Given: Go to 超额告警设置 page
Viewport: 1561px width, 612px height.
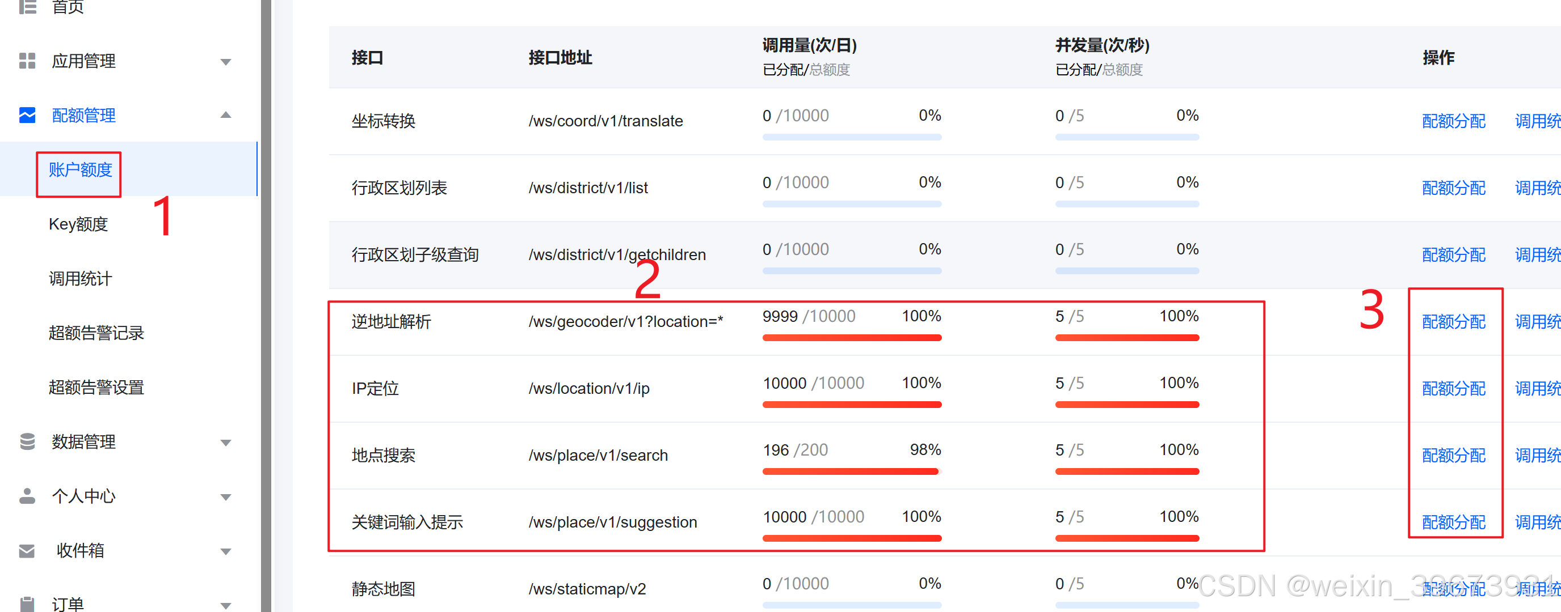Looking at the screenshot, I should pos(96,388).
